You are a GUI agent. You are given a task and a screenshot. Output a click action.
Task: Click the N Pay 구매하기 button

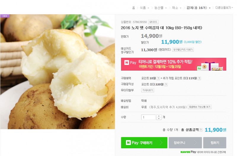click(x=144, y=143)
